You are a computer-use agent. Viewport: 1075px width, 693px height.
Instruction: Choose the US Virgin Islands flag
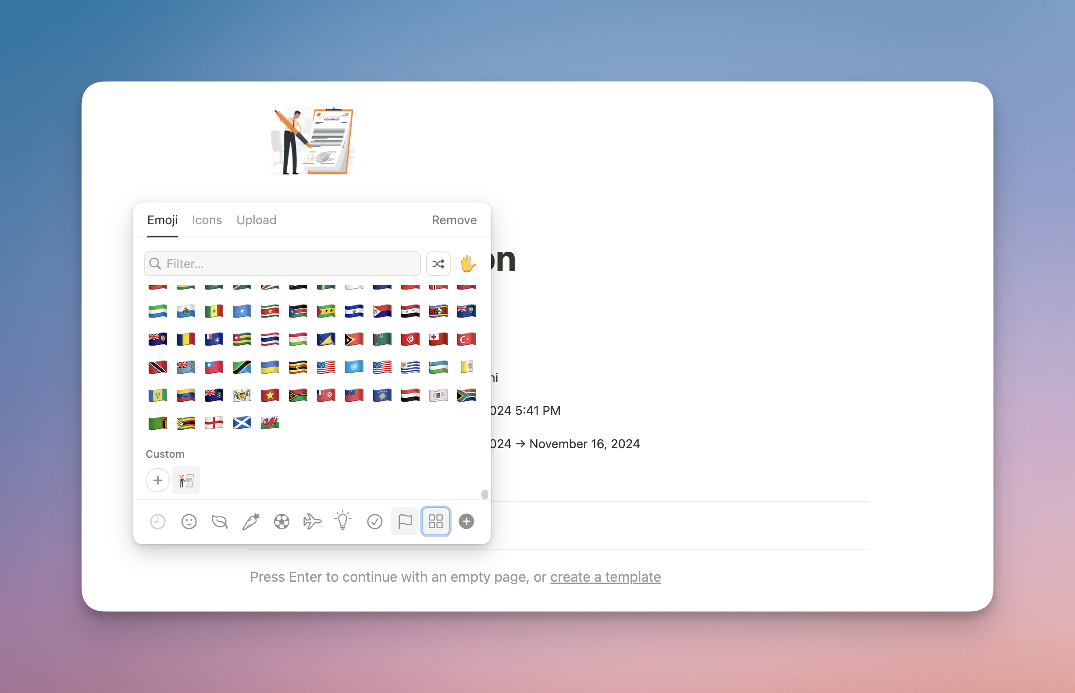[x=242, y=395]
